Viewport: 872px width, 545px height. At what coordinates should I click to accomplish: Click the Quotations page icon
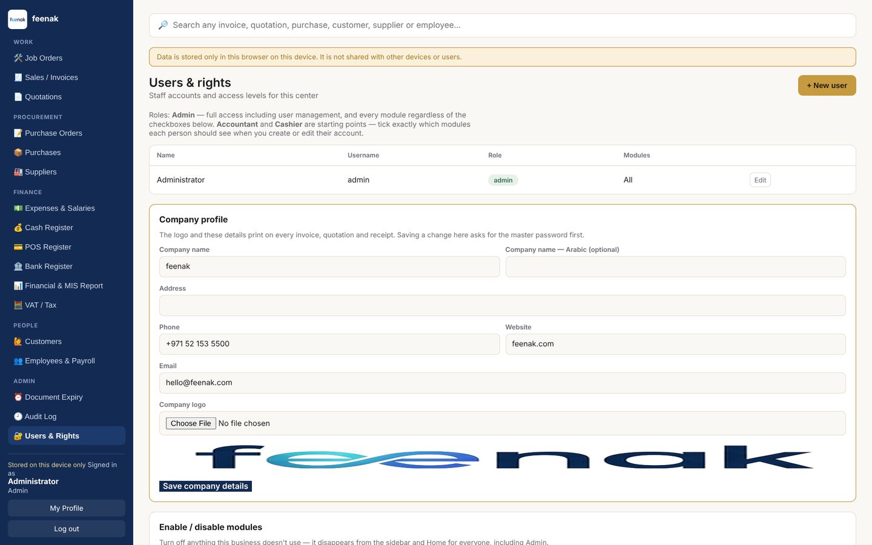pos(18,97)
